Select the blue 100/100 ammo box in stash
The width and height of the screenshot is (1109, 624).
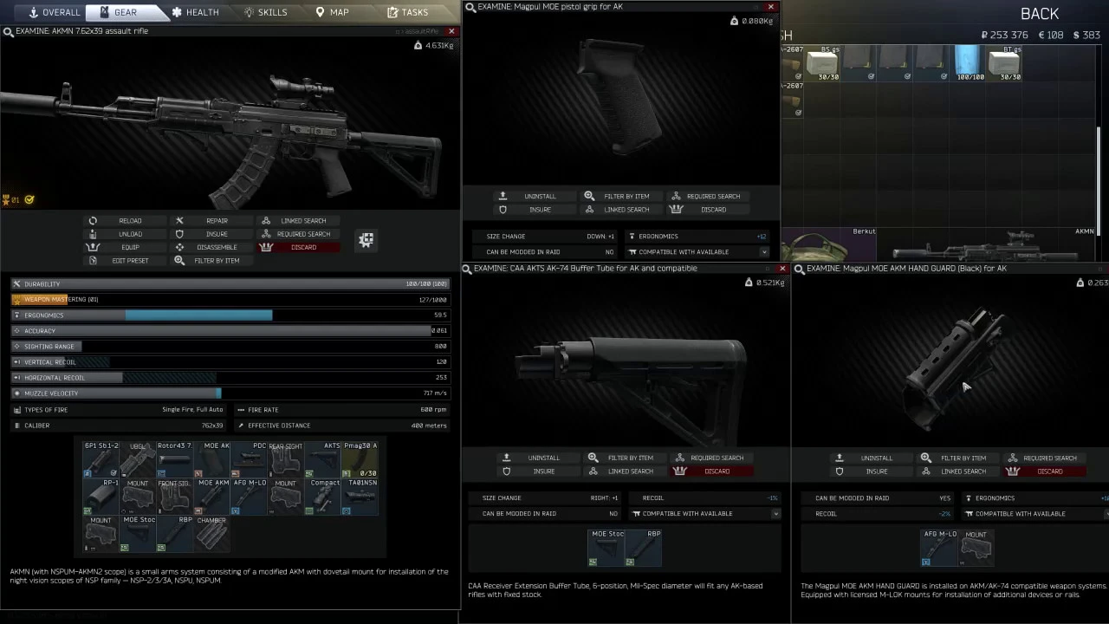tap(968, 62)
